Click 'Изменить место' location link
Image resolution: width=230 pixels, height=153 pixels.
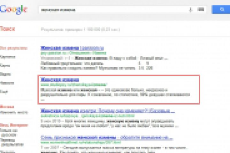[14, 113]
